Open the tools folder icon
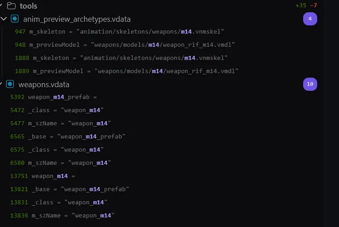 11,6
